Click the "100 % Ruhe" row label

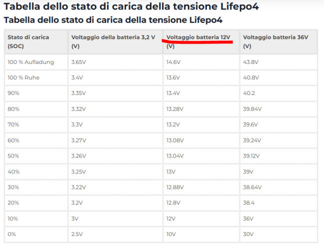coord(24,77)
